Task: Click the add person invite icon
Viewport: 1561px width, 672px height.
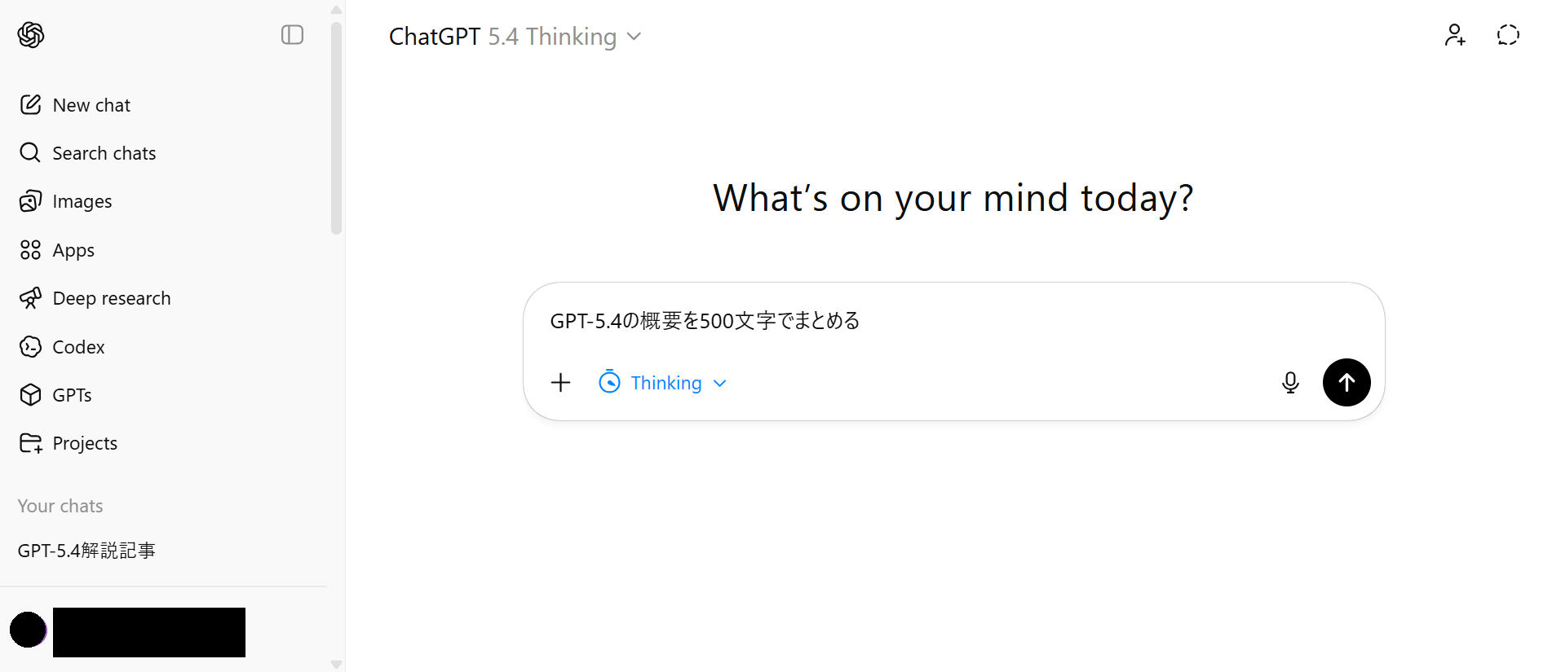Action: [x=1455, y=35]
